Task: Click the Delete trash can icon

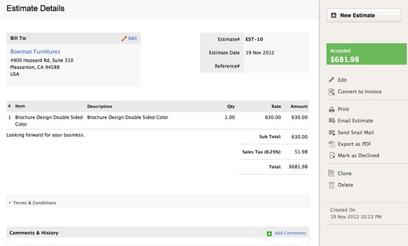Action: [331, 185]
